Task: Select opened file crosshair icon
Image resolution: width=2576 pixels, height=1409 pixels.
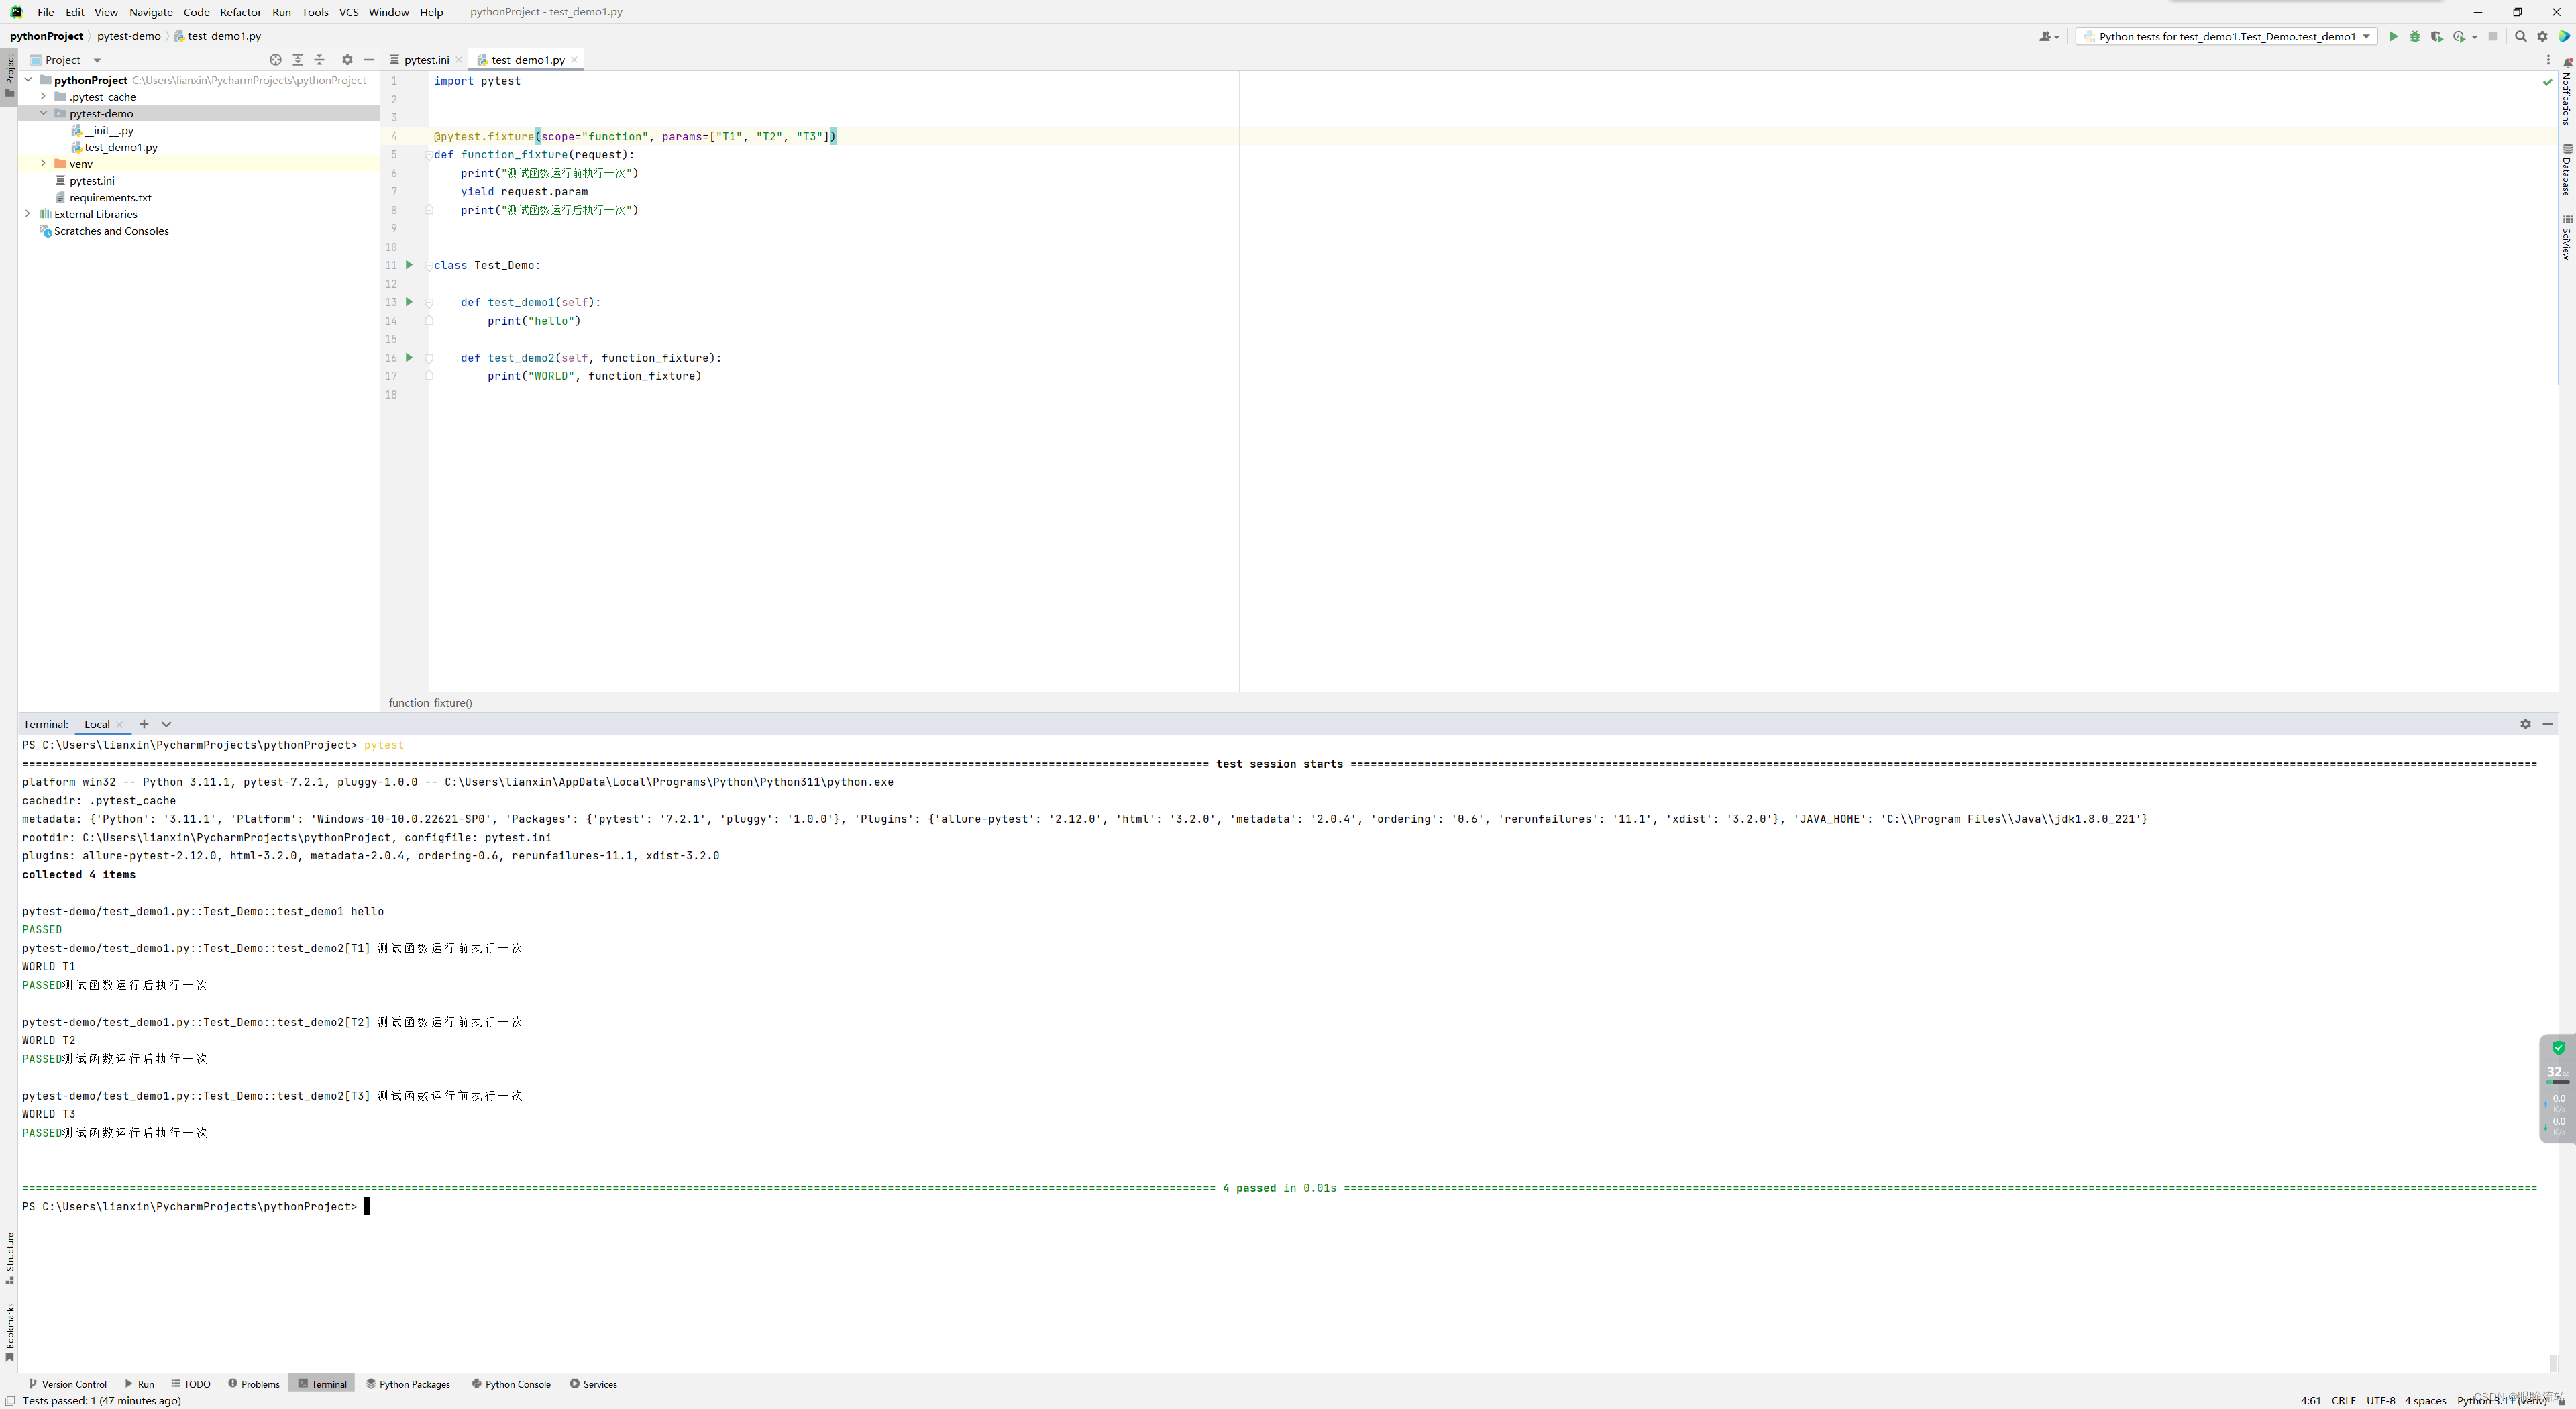Action: click(276, 60)
